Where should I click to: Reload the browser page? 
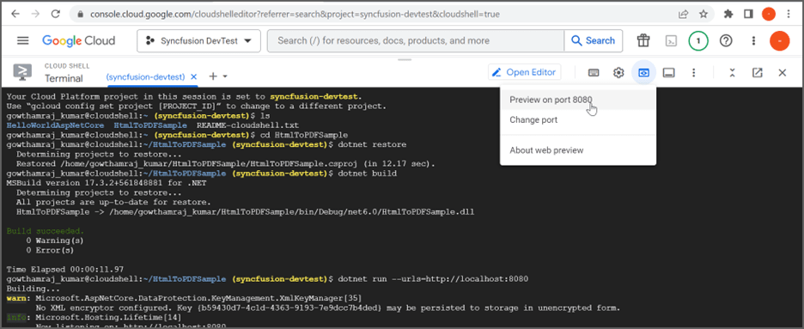57,14
